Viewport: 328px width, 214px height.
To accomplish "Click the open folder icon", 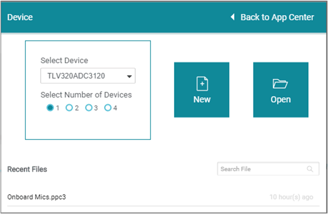I will tap(280, 84).
